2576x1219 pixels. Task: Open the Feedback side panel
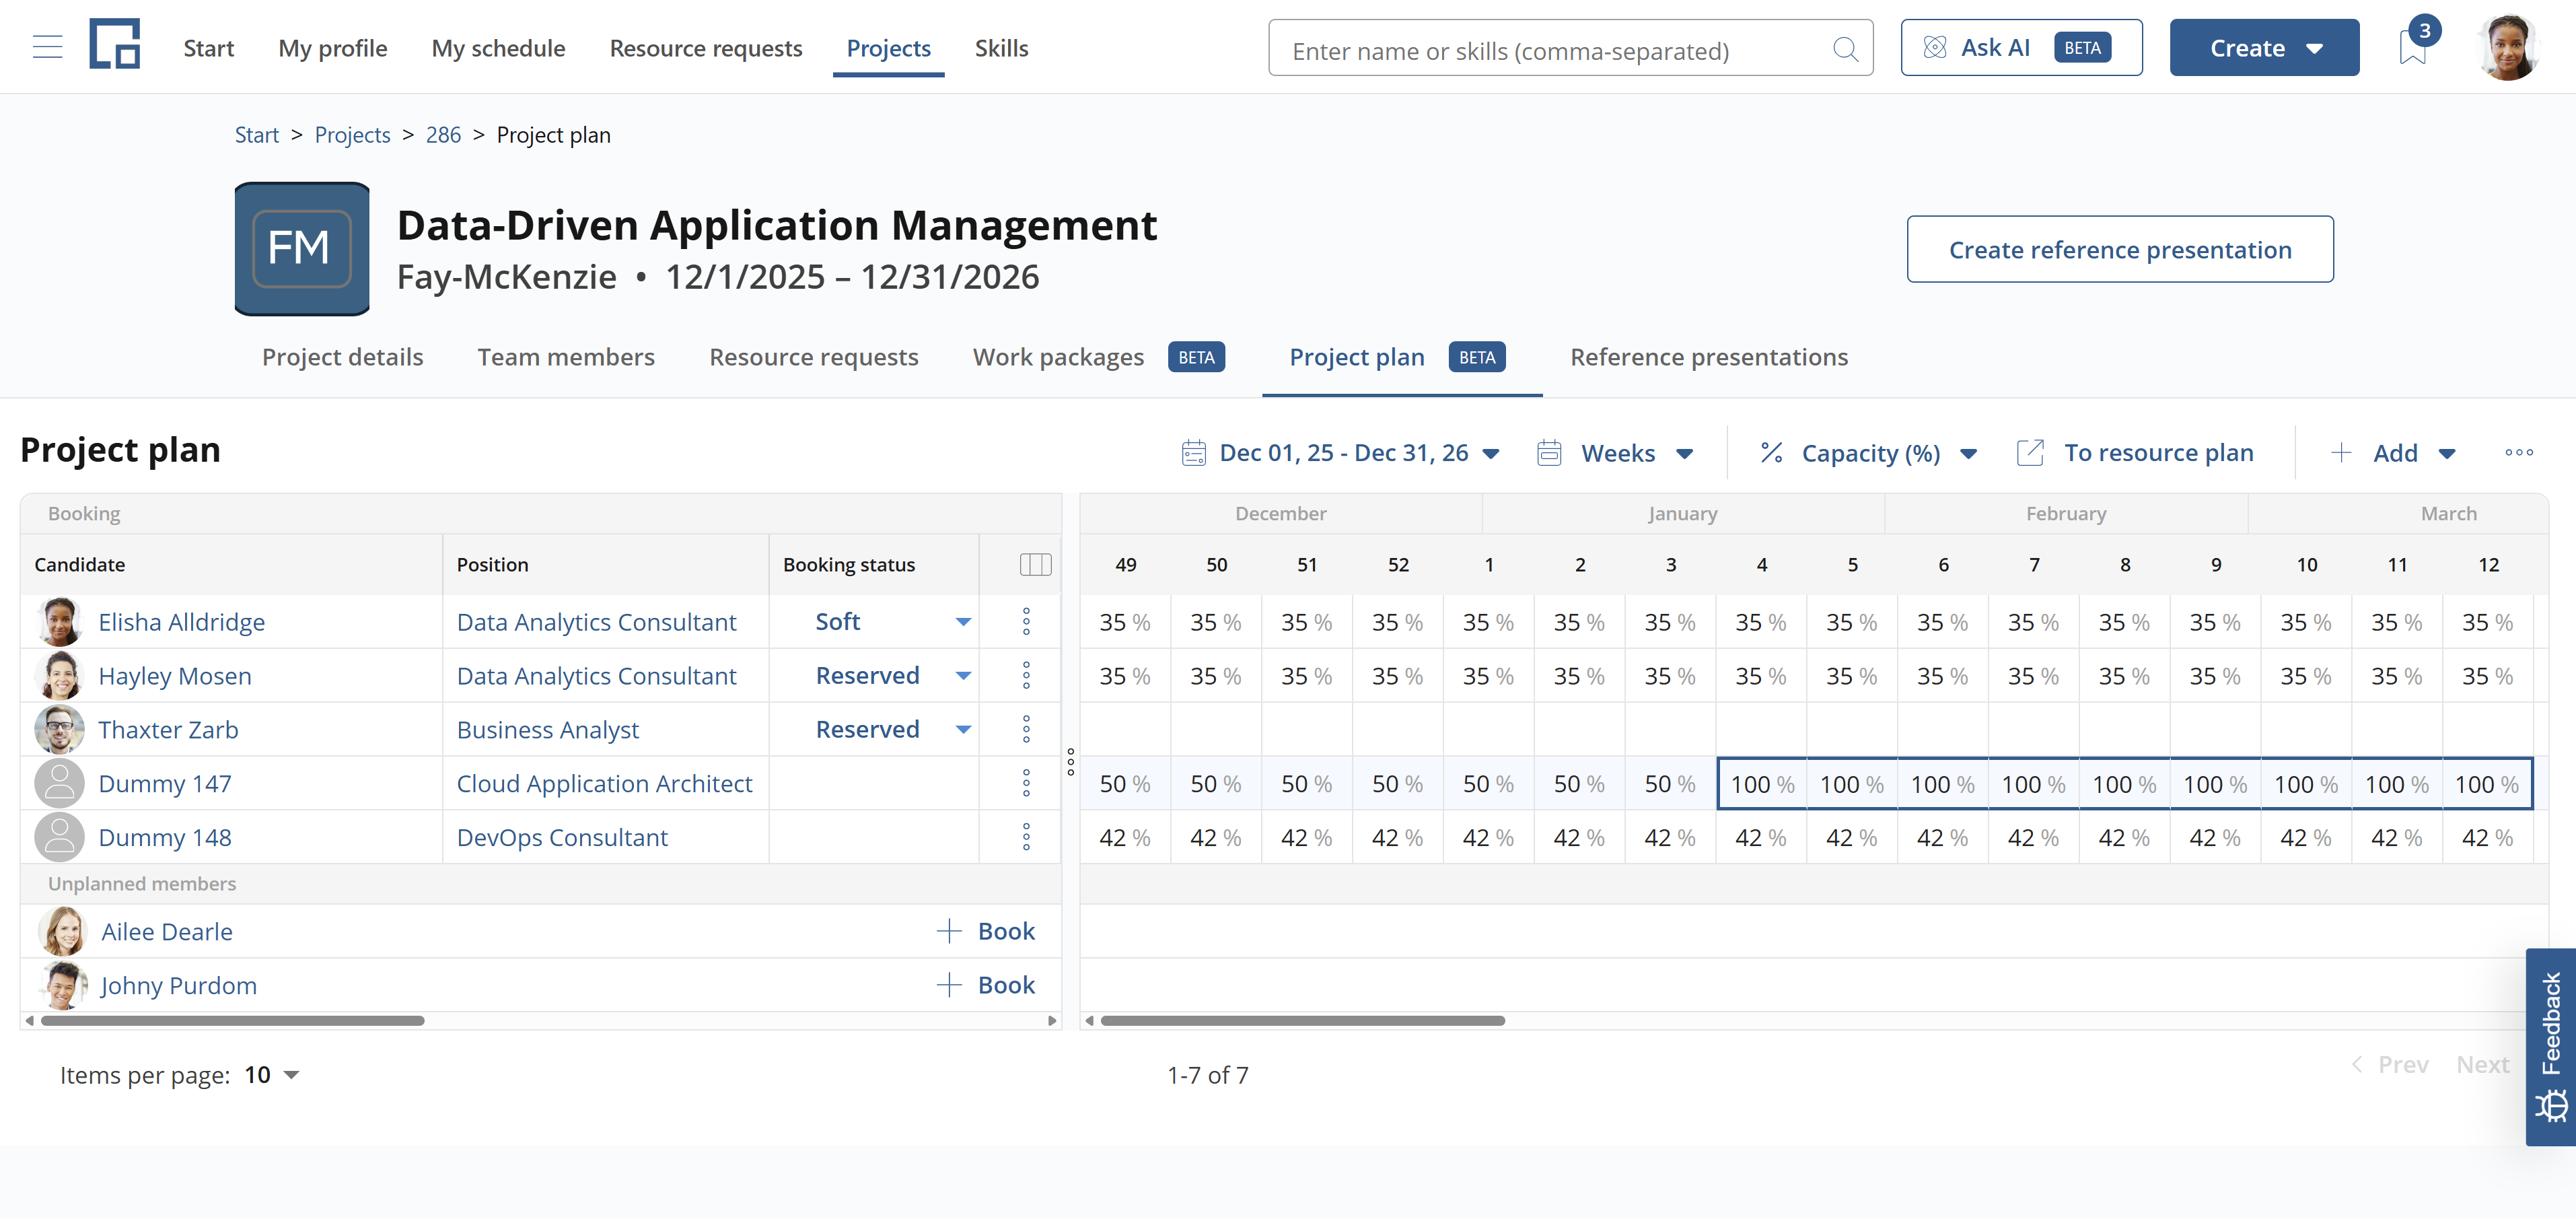tap(2550, 1046)
